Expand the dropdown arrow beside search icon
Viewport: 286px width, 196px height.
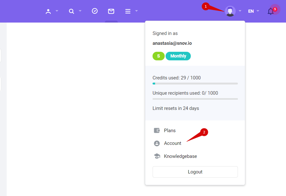[80, 11]
